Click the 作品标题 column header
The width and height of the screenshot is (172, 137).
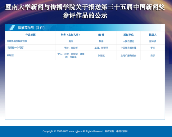coord(30,35)
